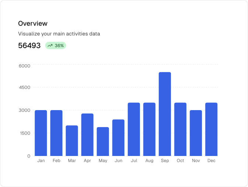Select the April bar
The image size is (248, 187).
pyautogui.click(x=87, y=135)
